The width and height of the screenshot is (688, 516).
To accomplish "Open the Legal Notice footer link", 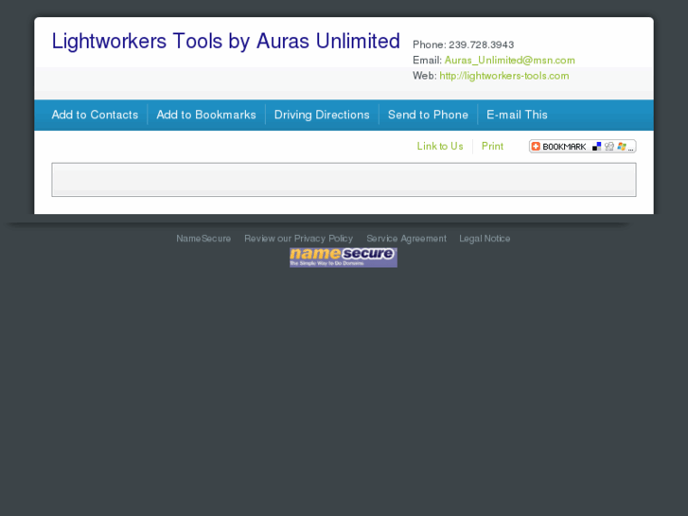I will pos(485,239).
